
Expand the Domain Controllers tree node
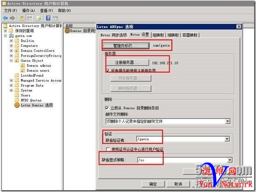click(11, 51)
